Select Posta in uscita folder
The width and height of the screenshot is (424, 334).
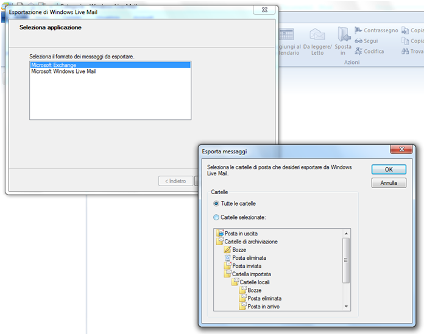pyautogui.click(x=241, y=234)
